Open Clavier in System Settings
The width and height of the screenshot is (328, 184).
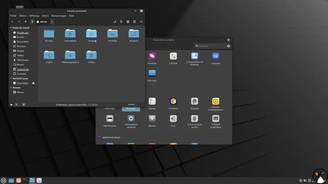click(152, 103)
